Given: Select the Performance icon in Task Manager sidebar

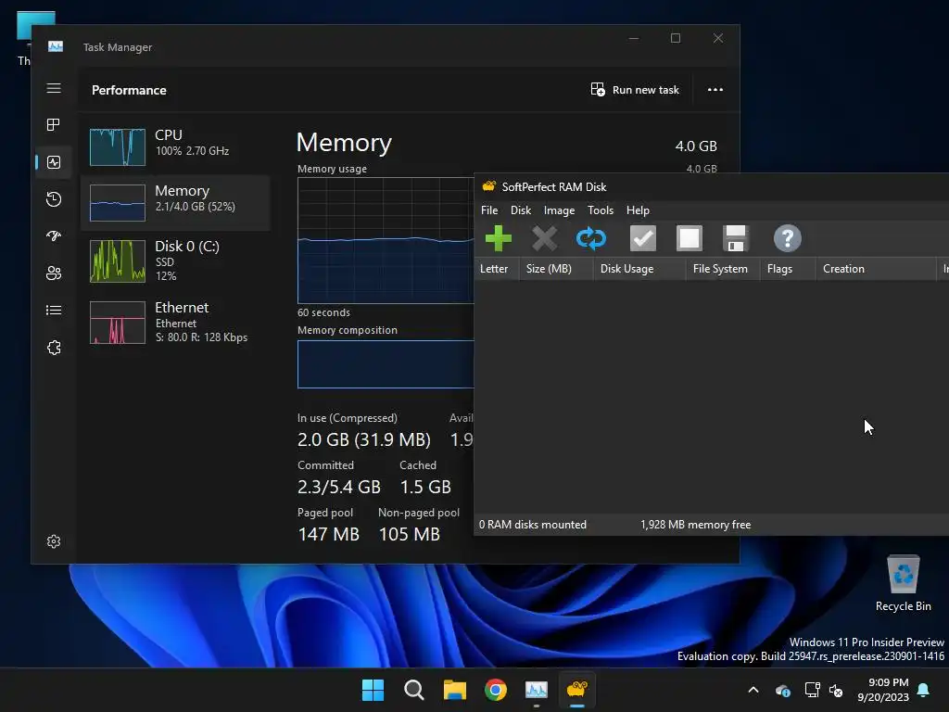Looking at the screenshot, I should coord(54,162).
